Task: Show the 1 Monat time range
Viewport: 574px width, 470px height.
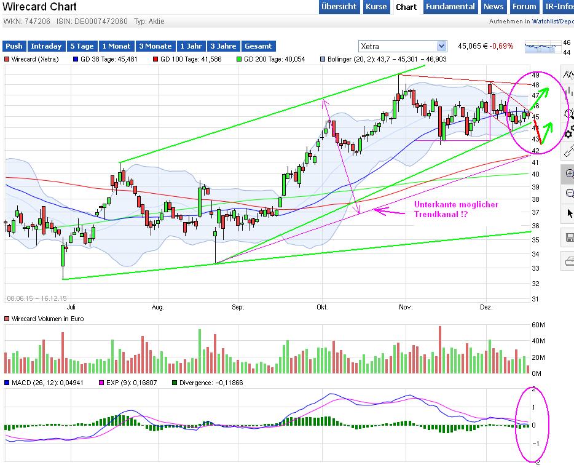Action: click(116, 46)
